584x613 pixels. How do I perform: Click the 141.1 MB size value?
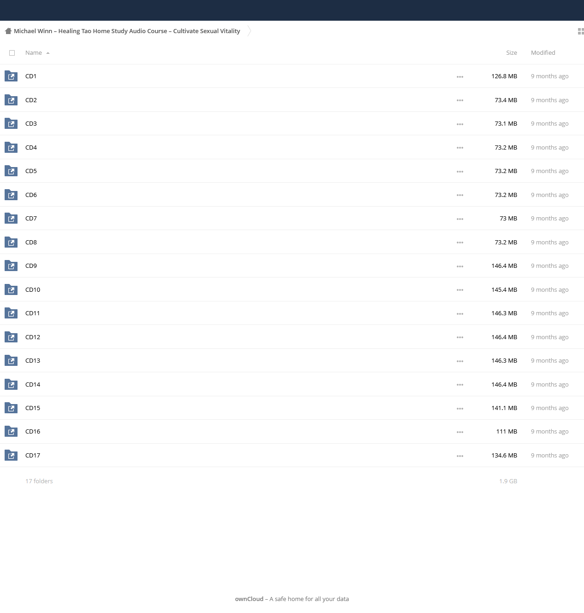pyautogui.click(x=504, y=408)
